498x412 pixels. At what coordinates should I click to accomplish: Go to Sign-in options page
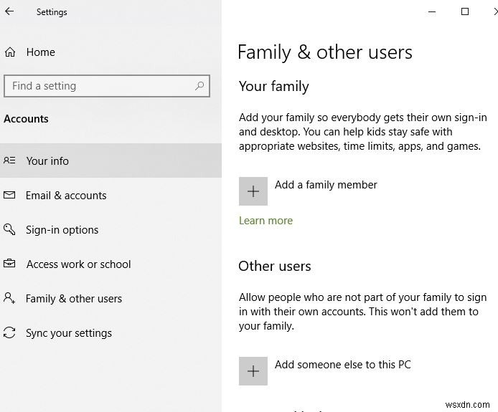click(x=62, y=230)
